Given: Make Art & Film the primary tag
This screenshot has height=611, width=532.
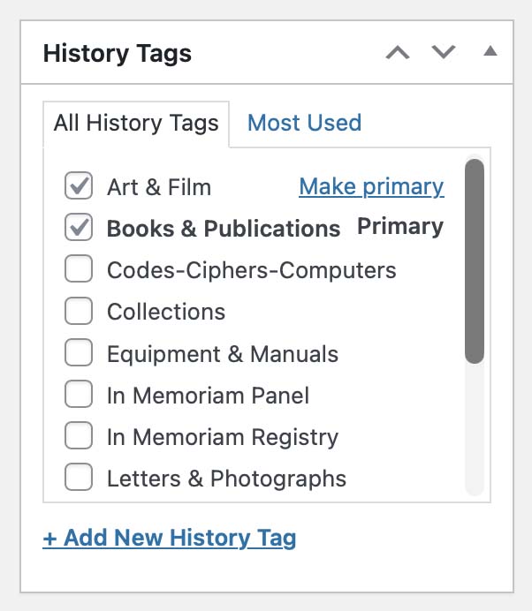Looking at the screenshot, I should (371, 186).
